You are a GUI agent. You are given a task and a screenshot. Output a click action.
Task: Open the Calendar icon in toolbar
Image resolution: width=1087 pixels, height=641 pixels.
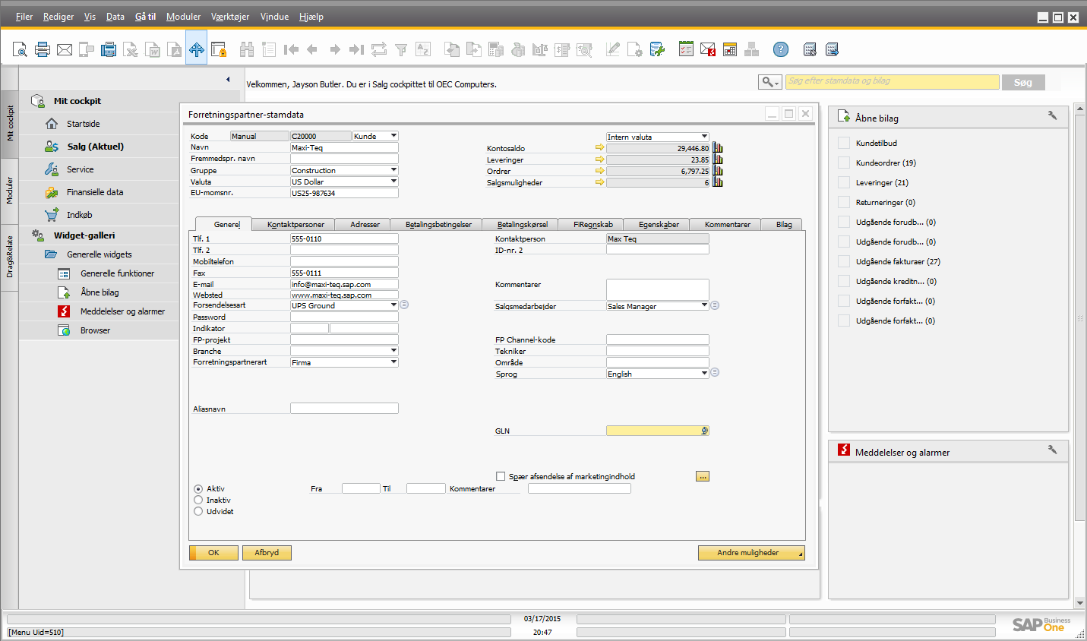730,50
